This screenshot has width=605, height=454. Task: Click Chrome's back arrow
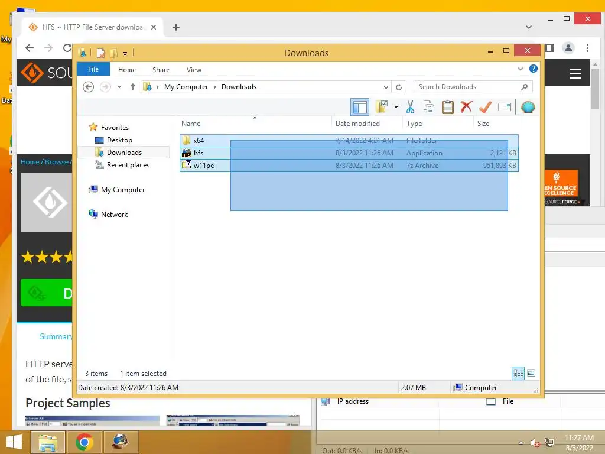click(30, 48)
